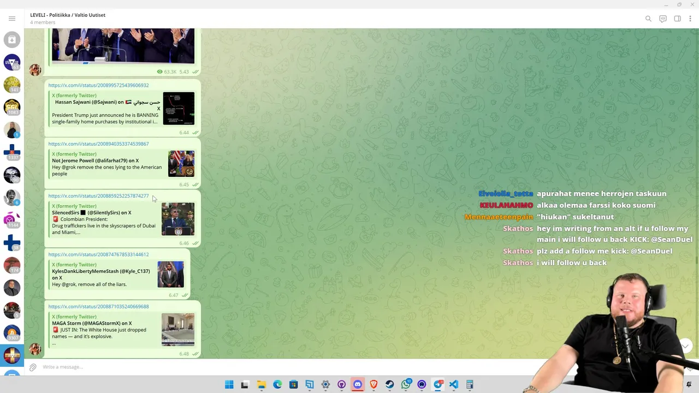The image size is (699, 393).
Task: Open Task View in the taskbar
Action: (x=245, y=385)
